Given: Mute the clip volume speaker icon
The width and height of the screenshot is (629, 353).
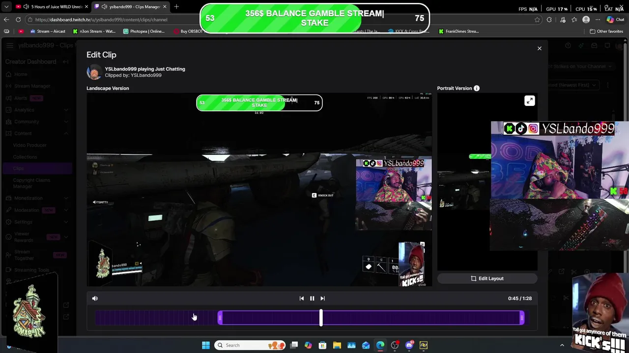Looking at the screenshot, I should pos(95,298).
